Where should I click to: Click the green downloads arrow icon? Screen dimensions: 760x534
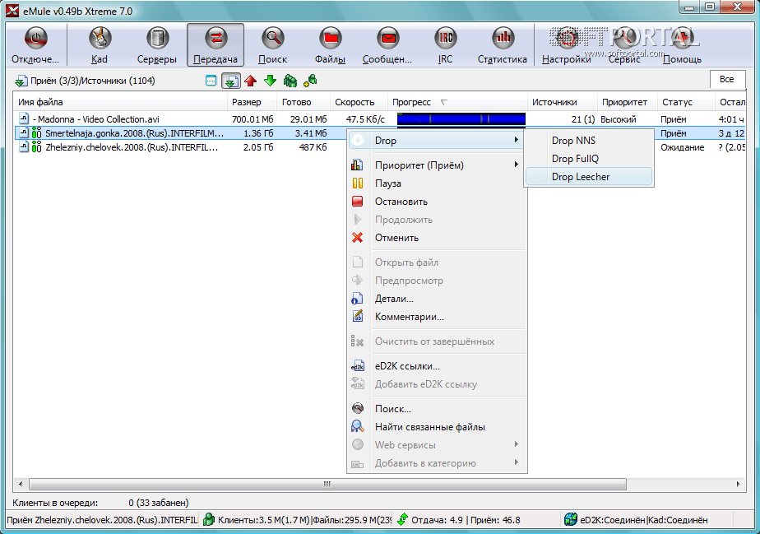tap(270, 81)
